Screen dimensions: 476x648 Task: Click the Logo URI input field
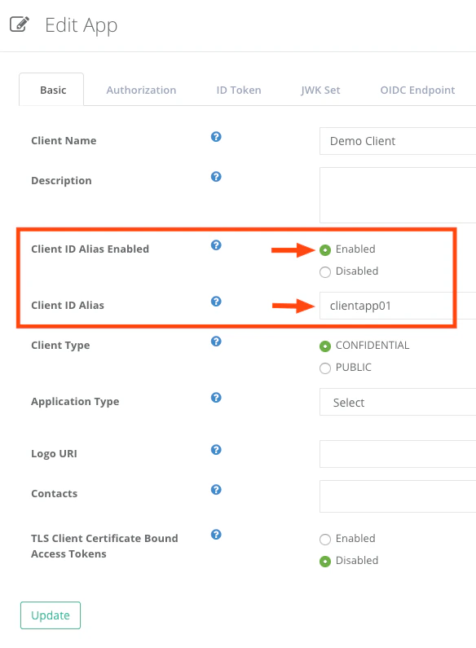coord(398,454)
